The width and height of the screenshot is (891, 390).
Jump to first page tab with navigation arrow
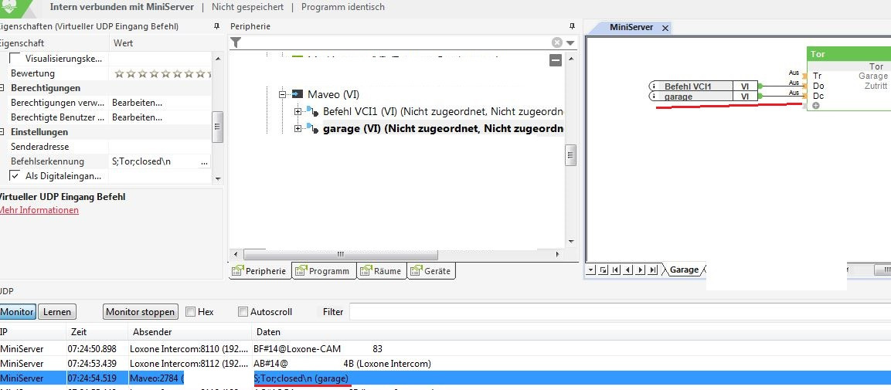pyautogui.click(x=616, y=270)
